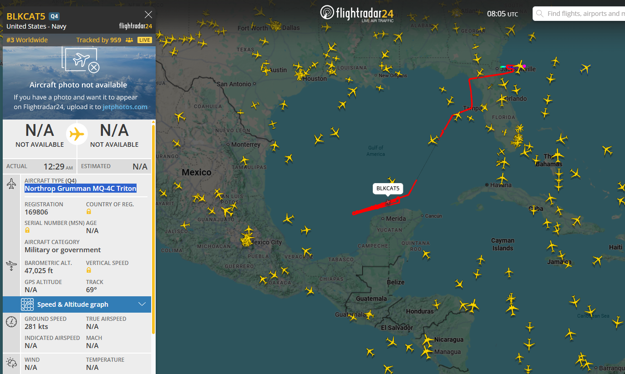
Task: Expand the Speed & Altitude graph chevron
Action: (x=142, y=304)
